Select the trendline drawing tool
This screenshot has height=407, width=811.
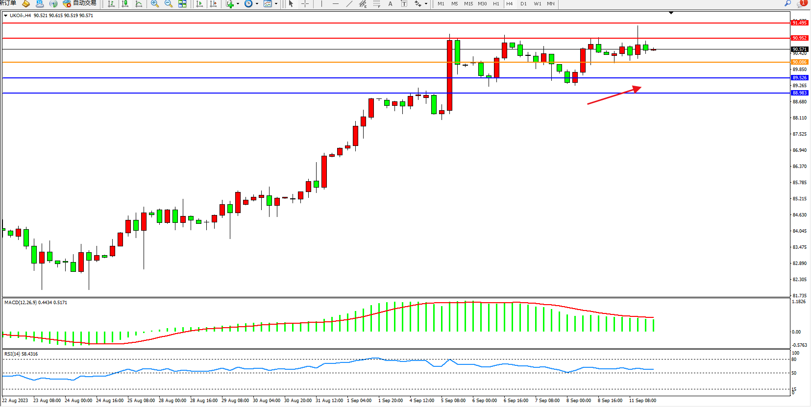(349, 4)
